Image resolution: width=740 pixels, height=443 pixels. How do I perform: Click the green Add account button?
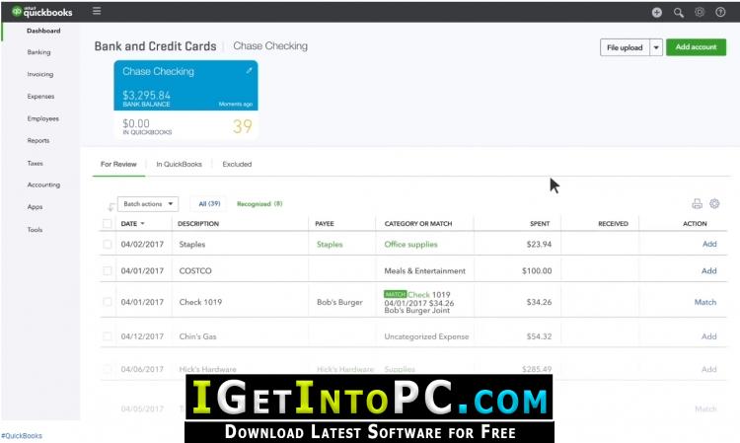coord(697,47)
